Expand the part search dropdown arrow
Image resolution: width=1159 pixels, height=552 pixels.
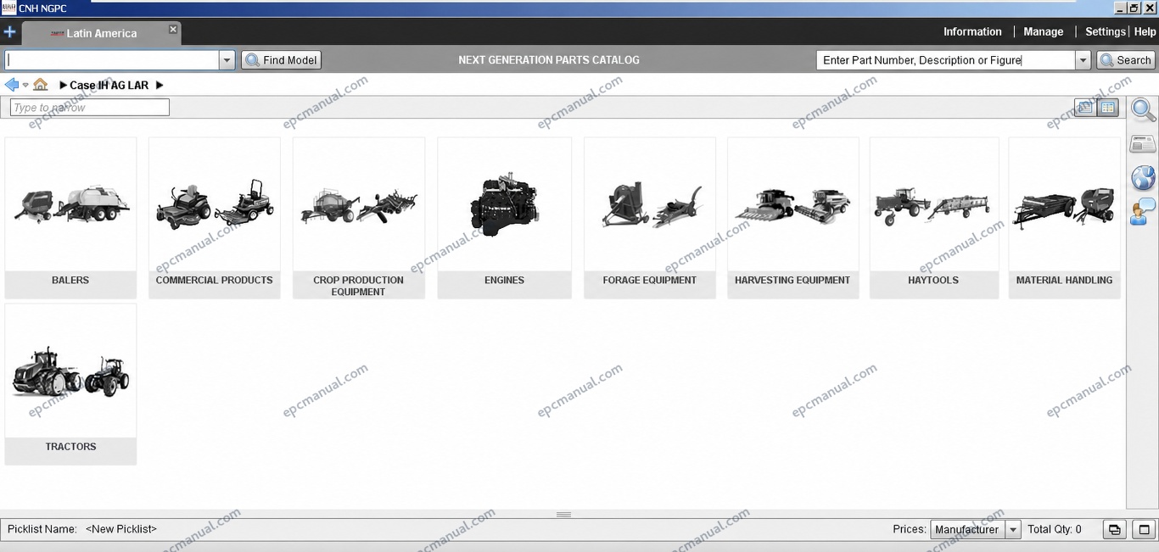(1083, 60)
